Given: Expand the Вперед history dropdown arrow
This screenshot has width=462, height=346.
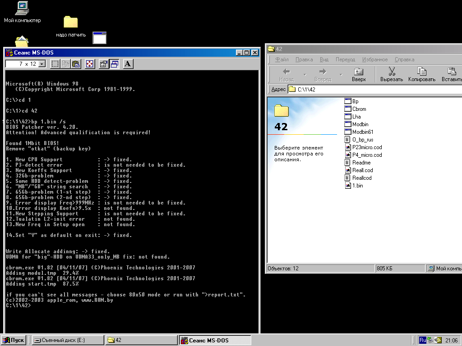Looking at the screenshot, I should pos(341,74).
